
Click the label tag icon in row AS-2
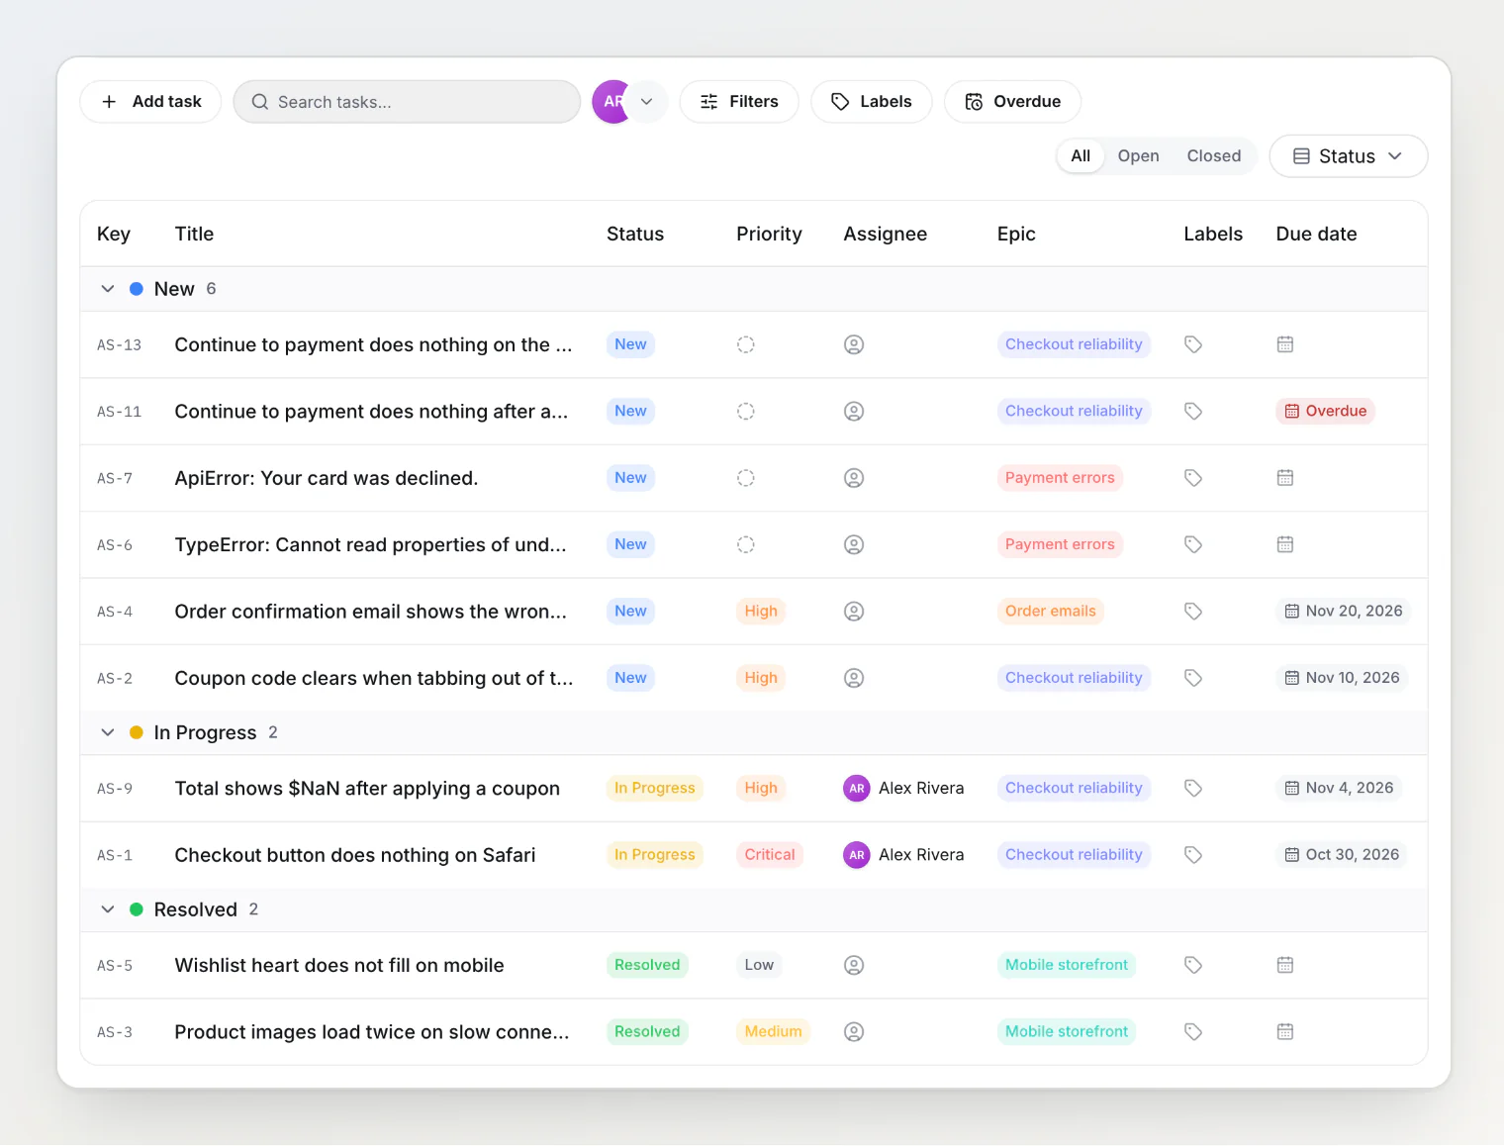1193,678
